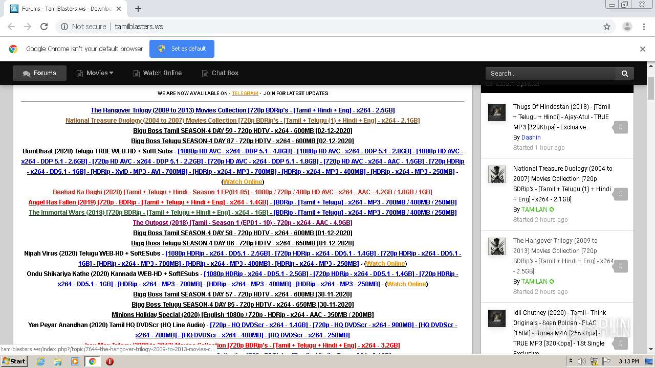Open File Explorer folder taskbar icon
Viewport: 655px width, 368px height.
tap(58, 361)
